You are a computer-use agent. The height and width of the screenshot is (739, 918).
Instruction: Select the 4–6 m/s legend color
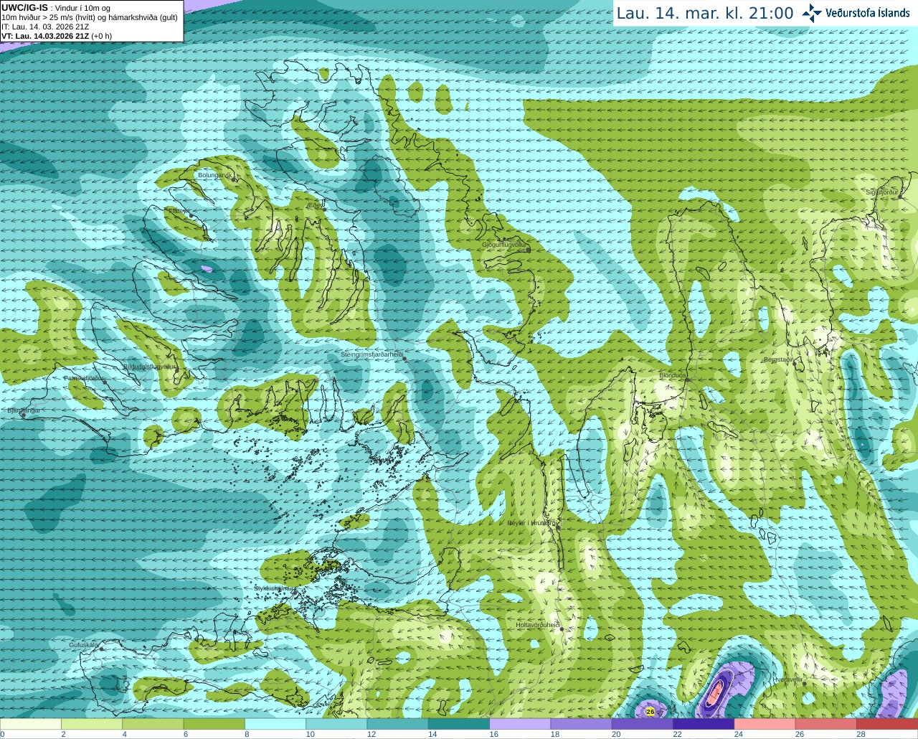pyautogui.click(x=153, y=724)
